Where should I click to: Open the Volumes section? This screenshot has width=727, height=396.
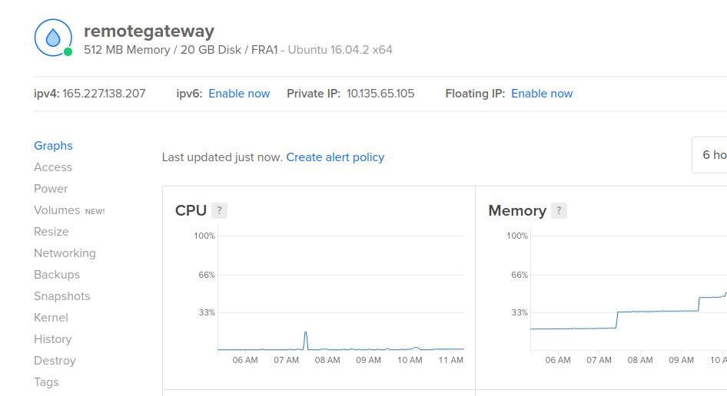57,210
